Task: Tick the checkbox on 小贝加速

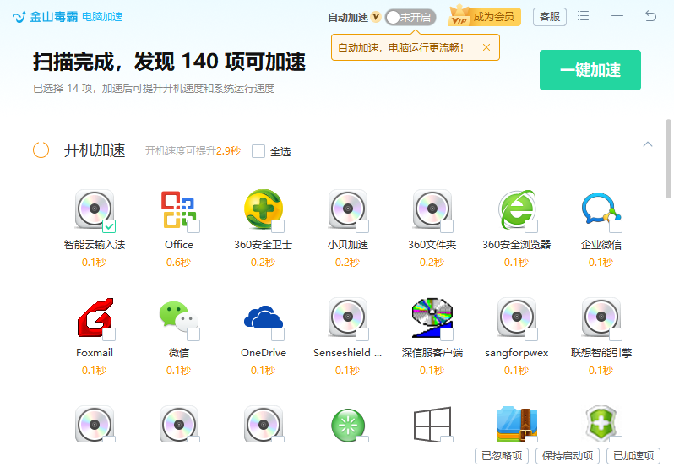Action: (x=362, y=225)
